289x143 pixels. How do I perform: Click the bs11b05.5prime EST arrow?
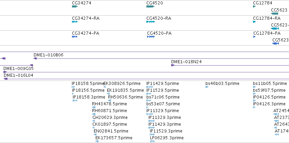tap(254, 87)
